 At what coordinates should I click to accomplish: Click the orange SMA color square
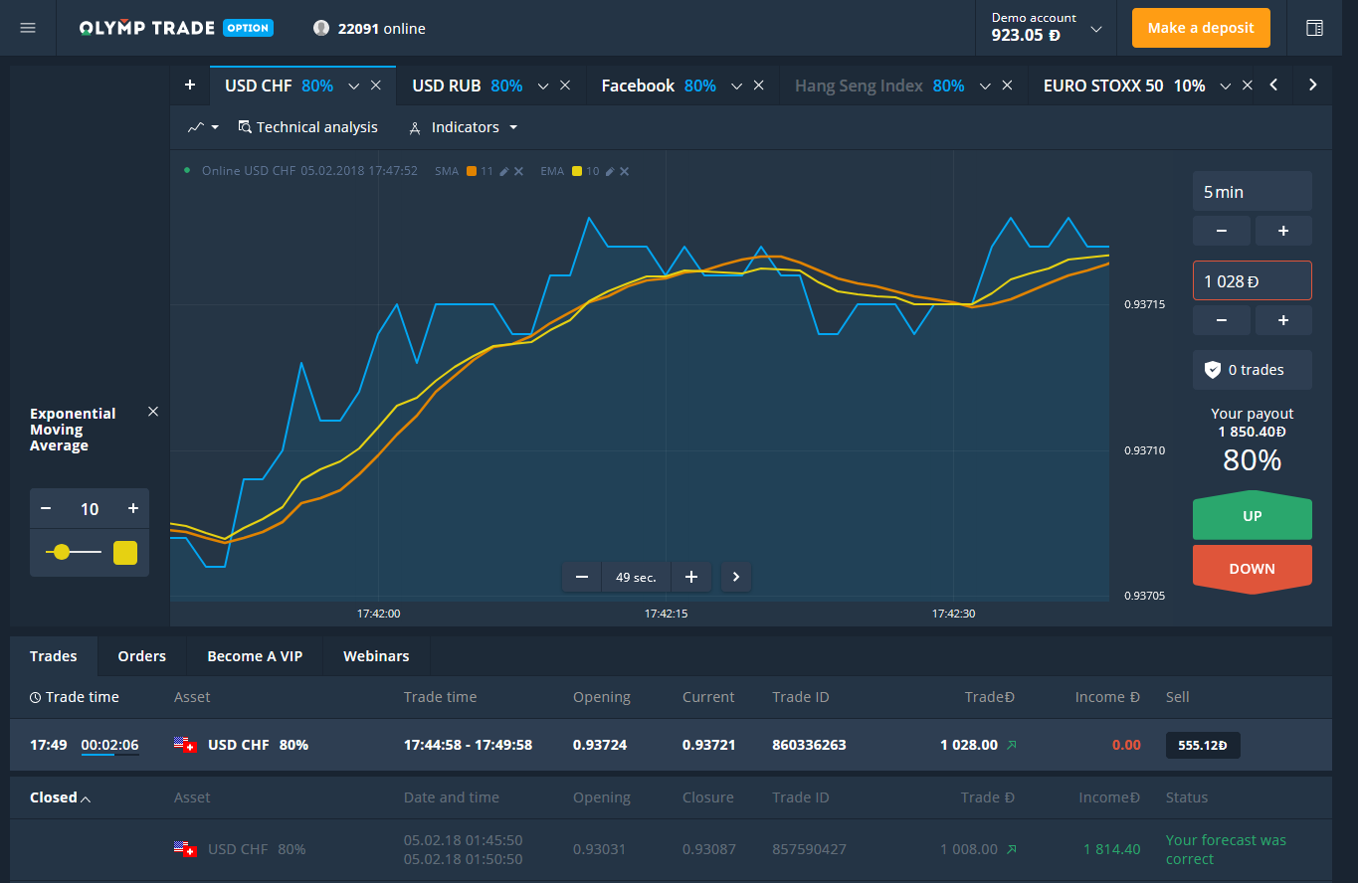472,171
